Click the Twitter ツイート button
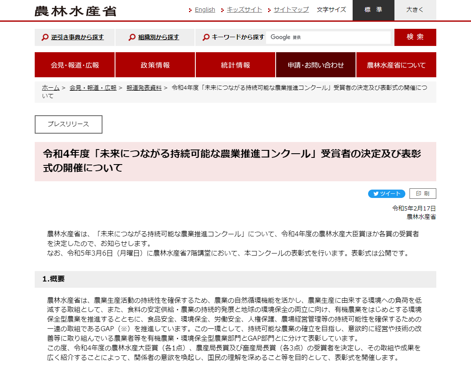The width and height of the screenshot is (471, 365). [x=387, y=194]
